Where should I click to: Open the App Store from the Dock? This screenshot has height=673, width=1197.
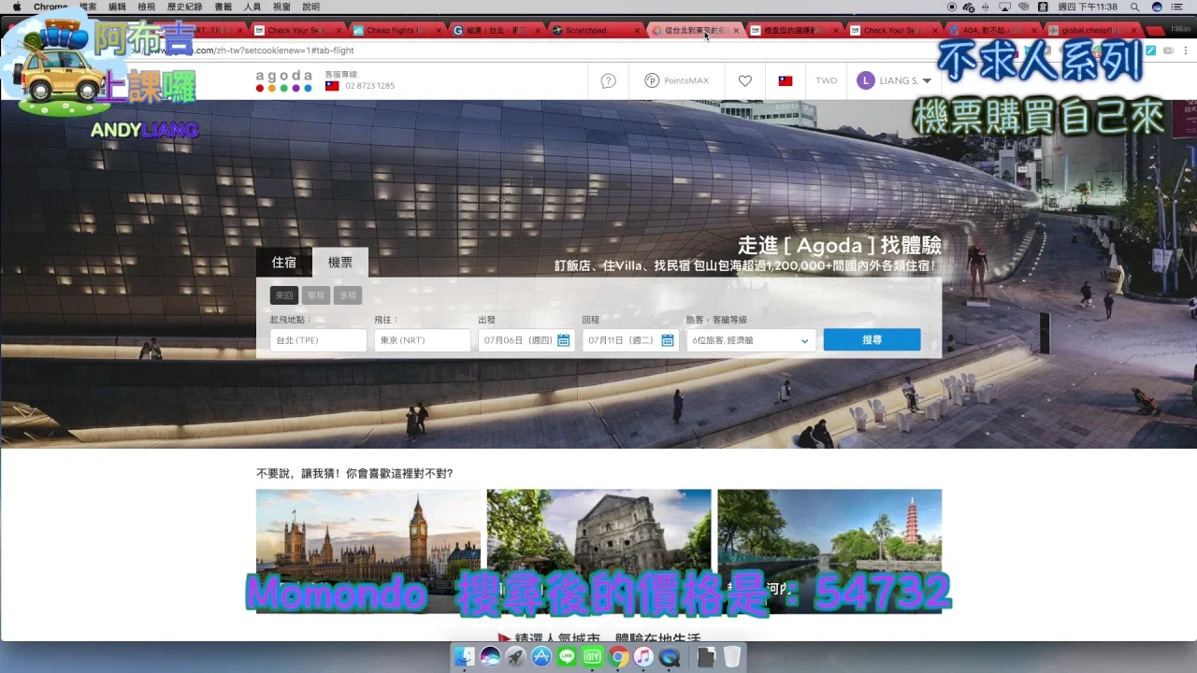coord(541,657)
